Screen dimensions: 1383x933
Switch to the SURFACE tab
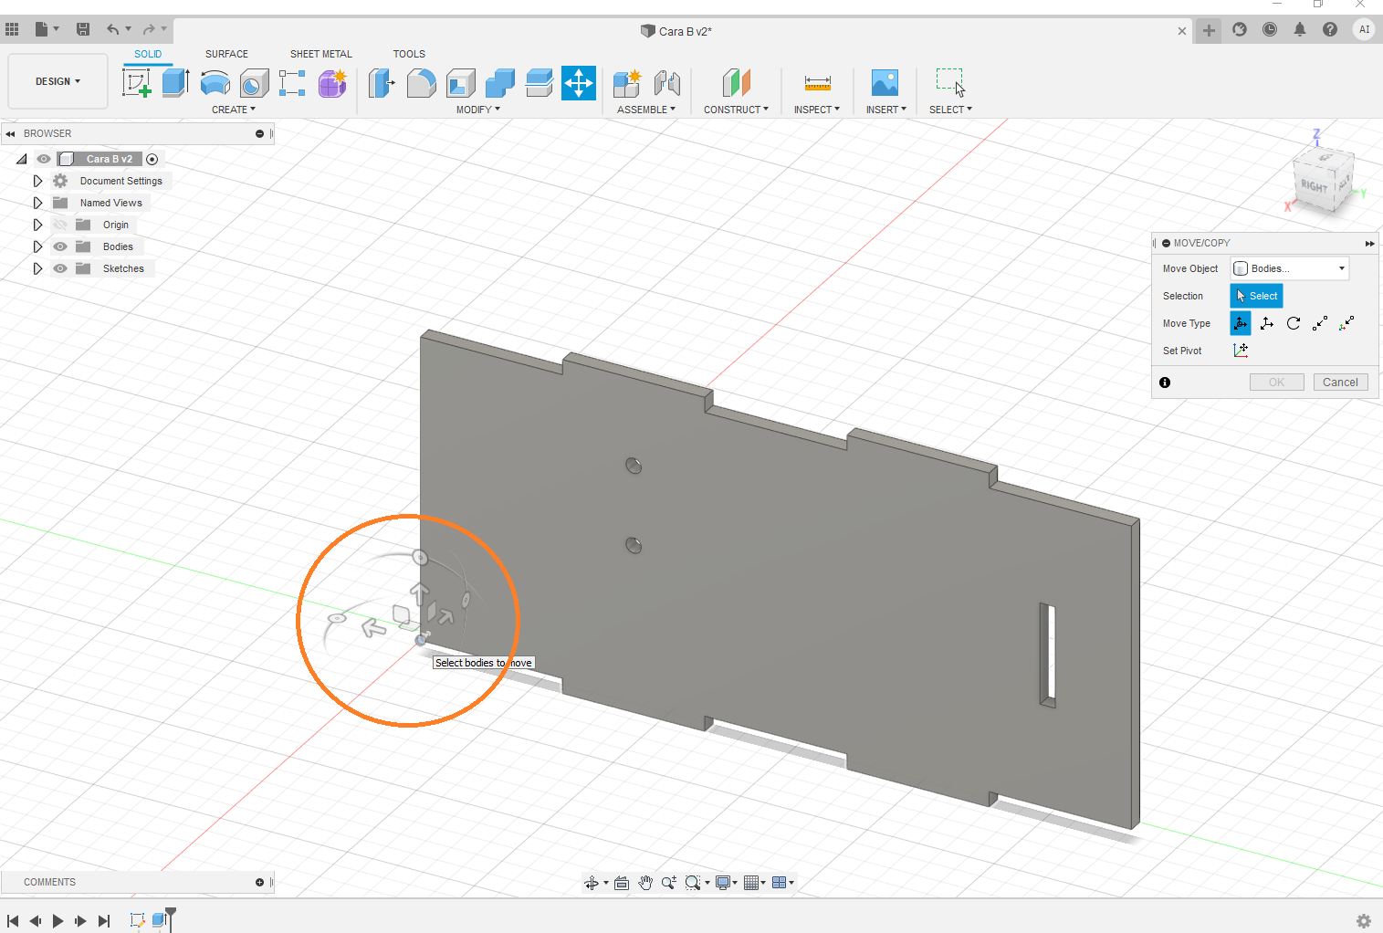pos(226,54)
